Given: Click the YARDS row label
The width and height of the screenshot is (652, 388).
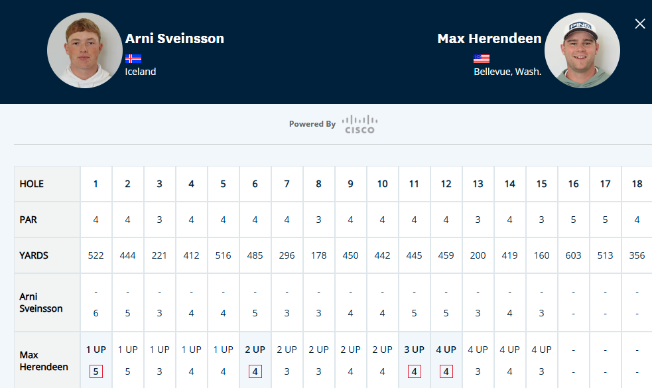Looking at the screenshot, I should (34, 255).
